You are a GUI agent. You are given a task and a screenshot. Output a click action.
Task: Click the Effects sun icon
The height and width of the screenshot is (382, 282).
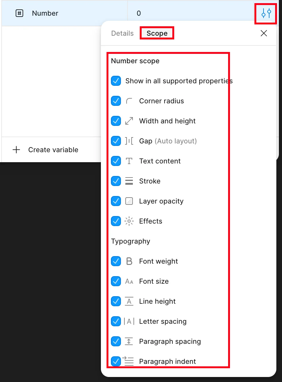(x=129, y=221)
